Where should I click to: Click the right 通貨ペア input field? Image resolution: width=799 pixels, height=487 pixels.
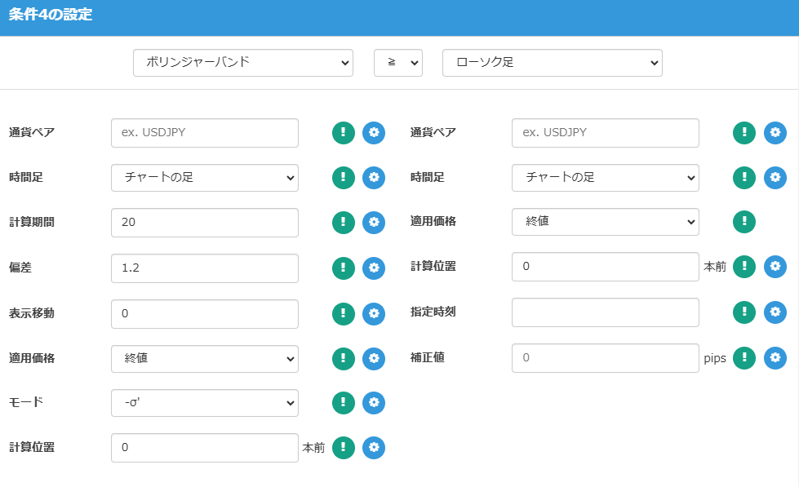605,133
